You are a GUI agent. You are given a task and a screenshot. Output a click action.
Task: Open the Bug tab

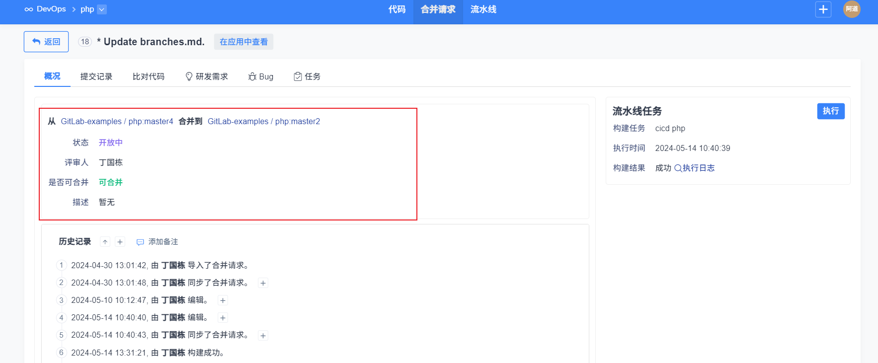tap(261, 76)
